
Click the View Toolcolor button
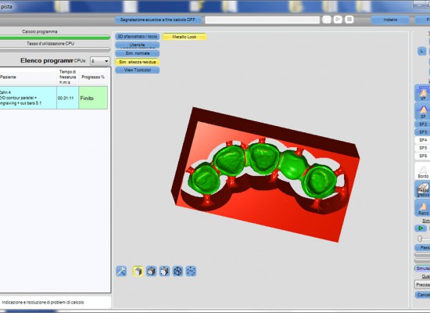(138, 70)
